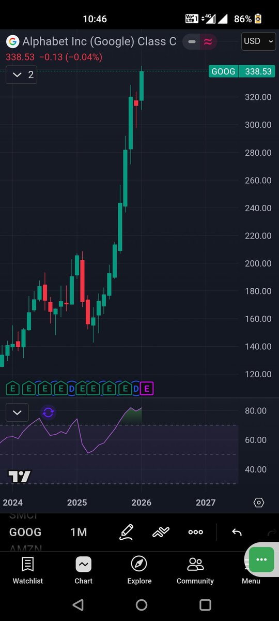Switch to the Chart tab
This screenshot has width=279, height=621.
coord(84,570)
